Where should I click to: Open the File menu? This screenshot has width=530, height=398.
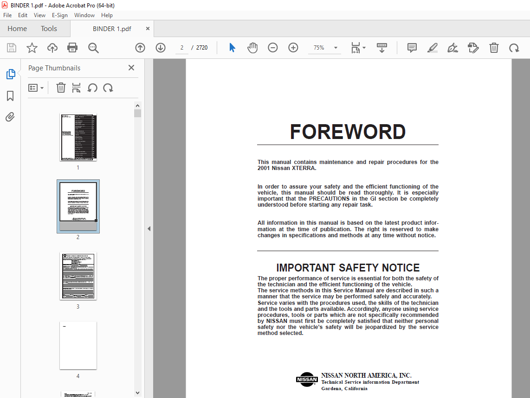(x=7, y=15)
